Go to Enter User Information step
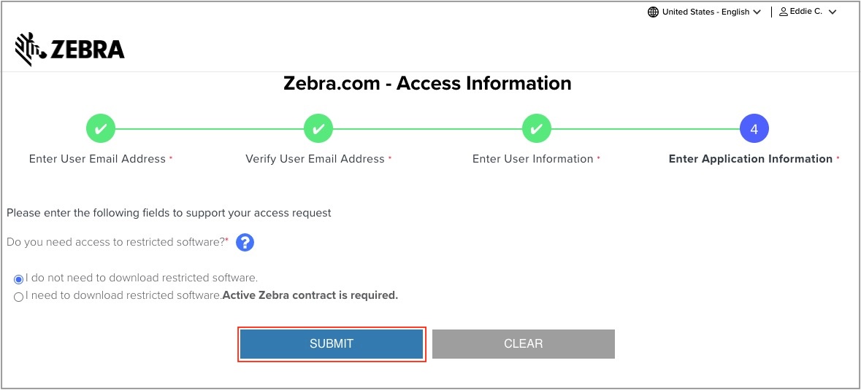 click(x=532, y=159)
